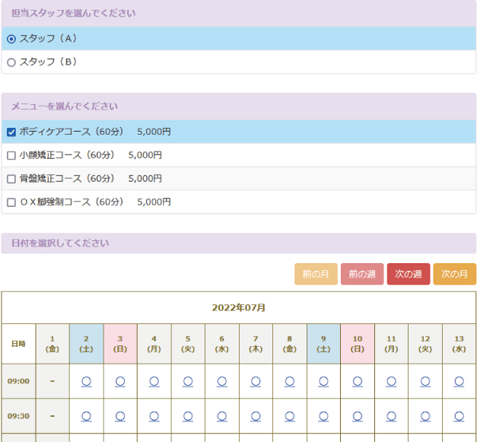This screenshot has width=477, height=442.
Task: Uncheck the ボディケアコース checkbox
Action: 11,132
